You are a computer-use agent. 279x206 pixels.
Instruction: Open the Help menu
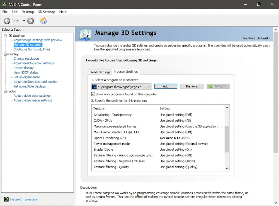(63, 12)
